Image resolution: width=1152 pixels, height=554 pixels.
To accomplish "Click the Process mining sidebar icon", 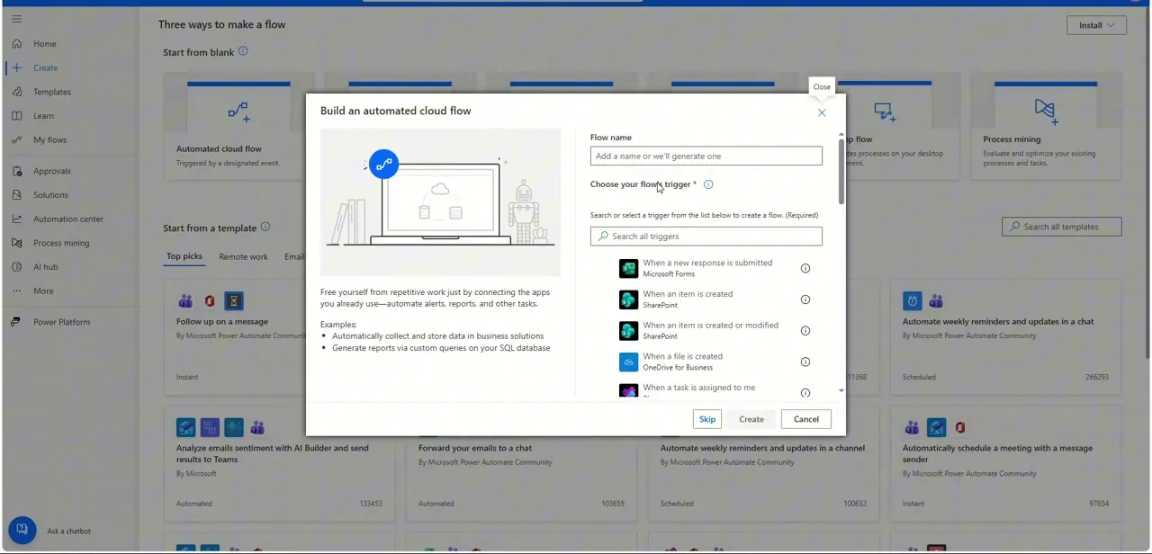I will 16,243.
